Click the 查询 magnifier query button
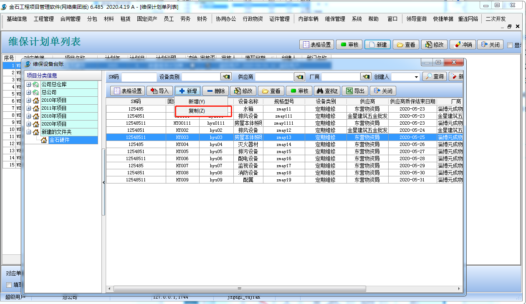 [x=434, y=77]
